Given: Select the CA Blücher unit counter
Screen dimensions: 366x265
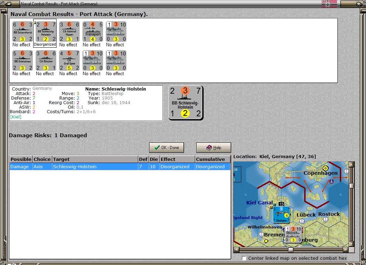Looking at the screenshot, I should [46, 61].
